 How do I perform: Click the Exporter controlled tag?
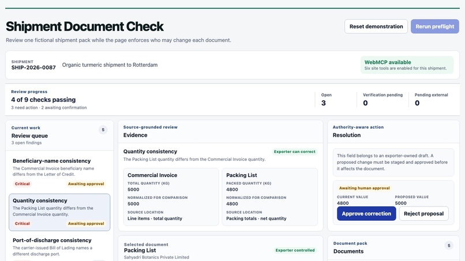tap(295, 250)
